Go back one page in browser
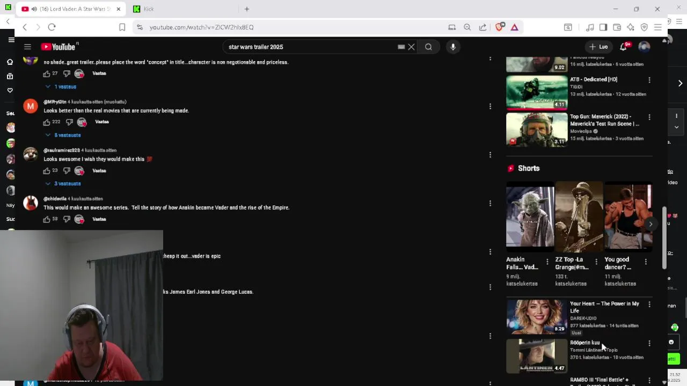Image resolution: width=687 pixels, height=386 pixels. tap(25, 27)
